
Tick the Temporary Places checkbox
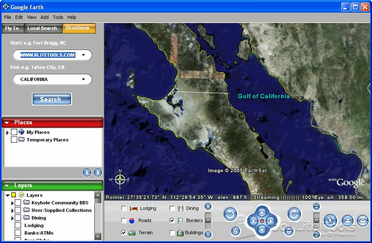(x=14, y=140)
